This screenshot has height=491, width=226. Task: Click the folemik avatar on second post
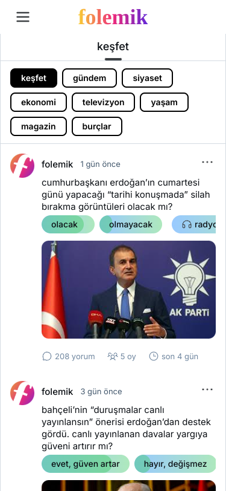(x=22, y=393)
